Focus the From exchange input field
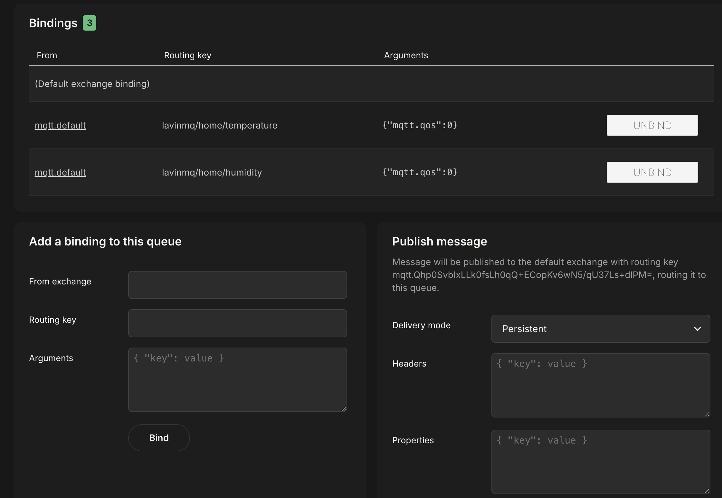 point(238,285)
